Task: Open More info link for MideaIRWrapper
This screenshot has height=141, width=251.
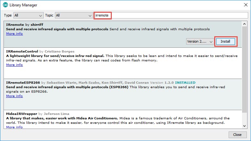Action: click(x=14, y=127)
